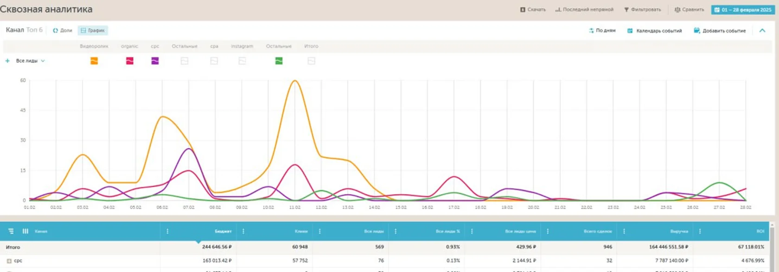Click the Добавить событие icon

(696, 31)
